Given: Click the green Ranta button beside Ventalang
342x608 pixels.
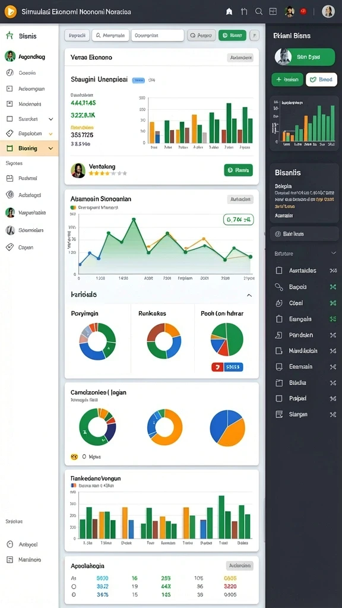Looking at the screenshot, I should point(239,170).
